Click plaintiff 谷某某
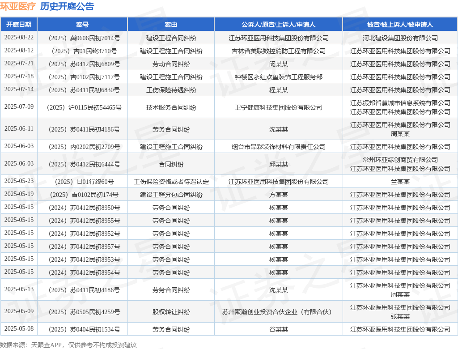 point(279,329)
